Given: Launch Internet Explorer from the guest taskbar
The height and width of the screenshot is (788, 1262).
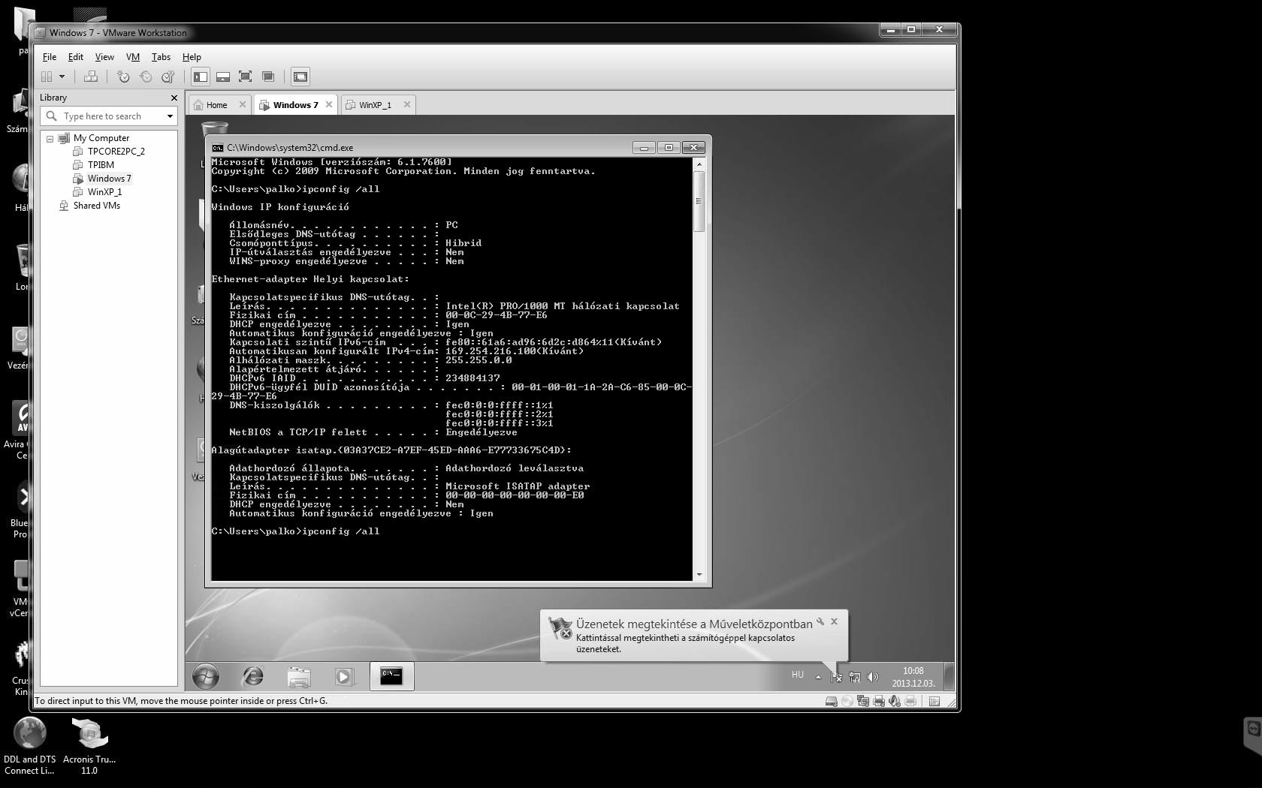Looking at the screenshot, I should pos(253,677).
